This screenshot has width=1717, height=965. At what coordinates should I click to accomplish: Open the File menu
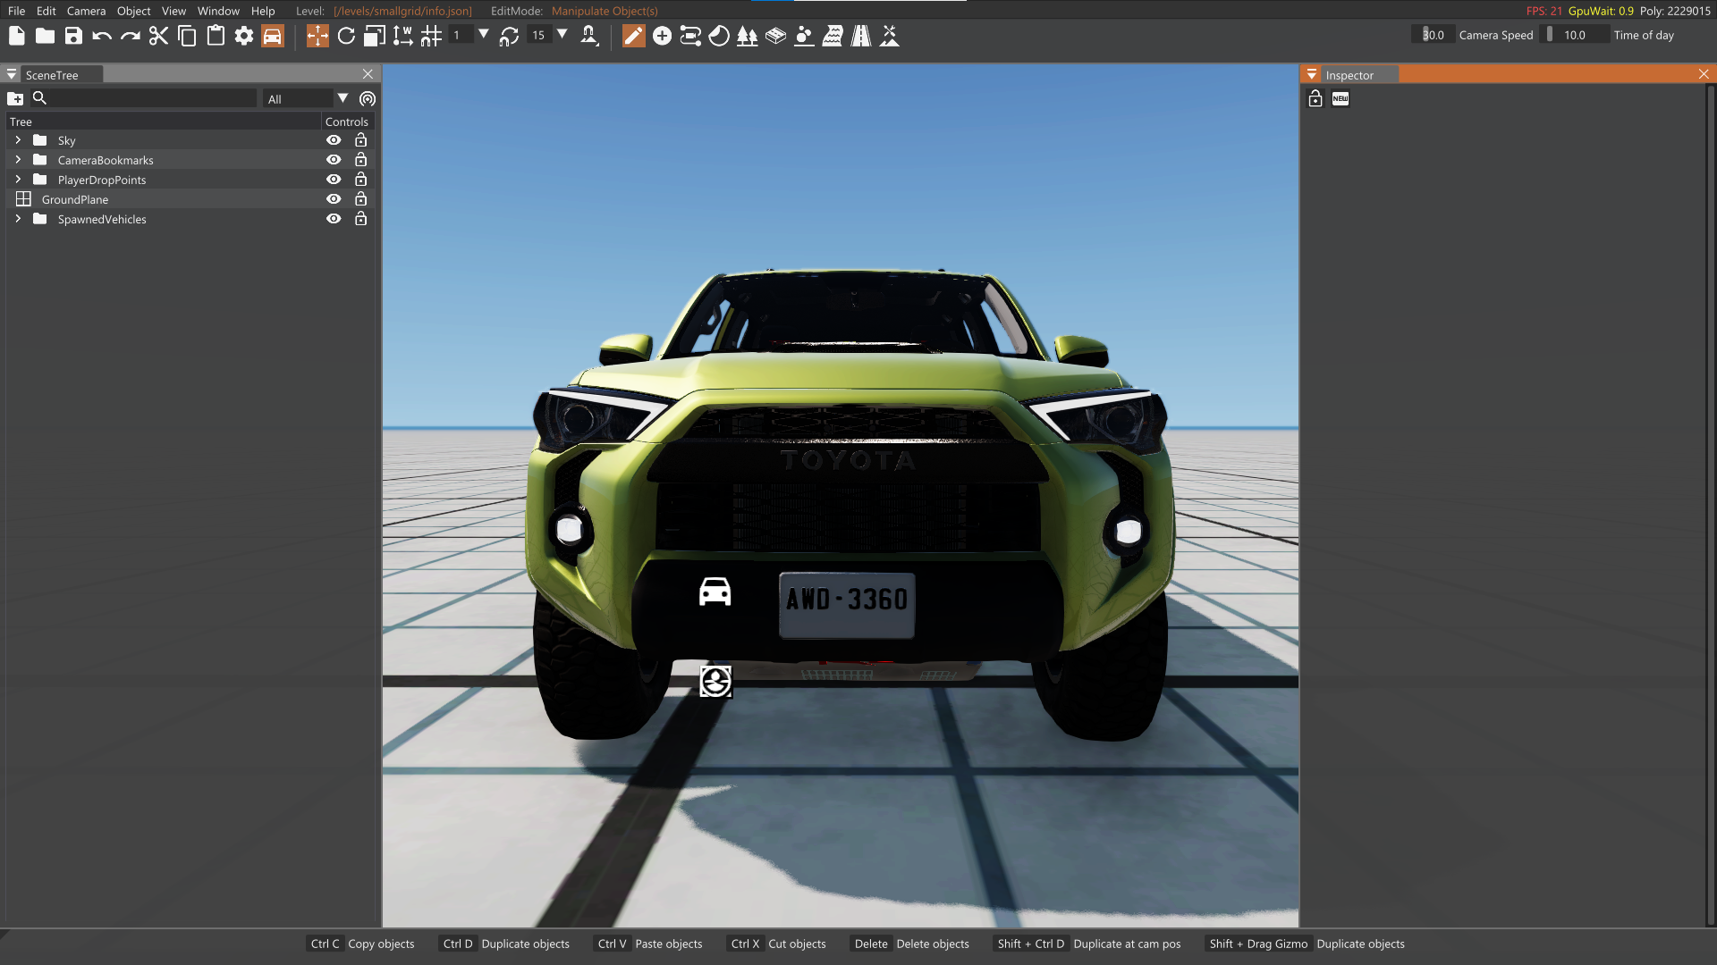coord(16,11)
